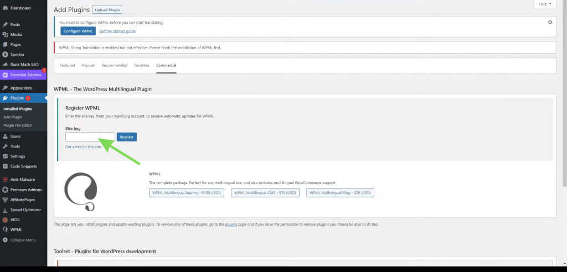
Task: Click the Code Snippets icon
Action: point(5,166)
